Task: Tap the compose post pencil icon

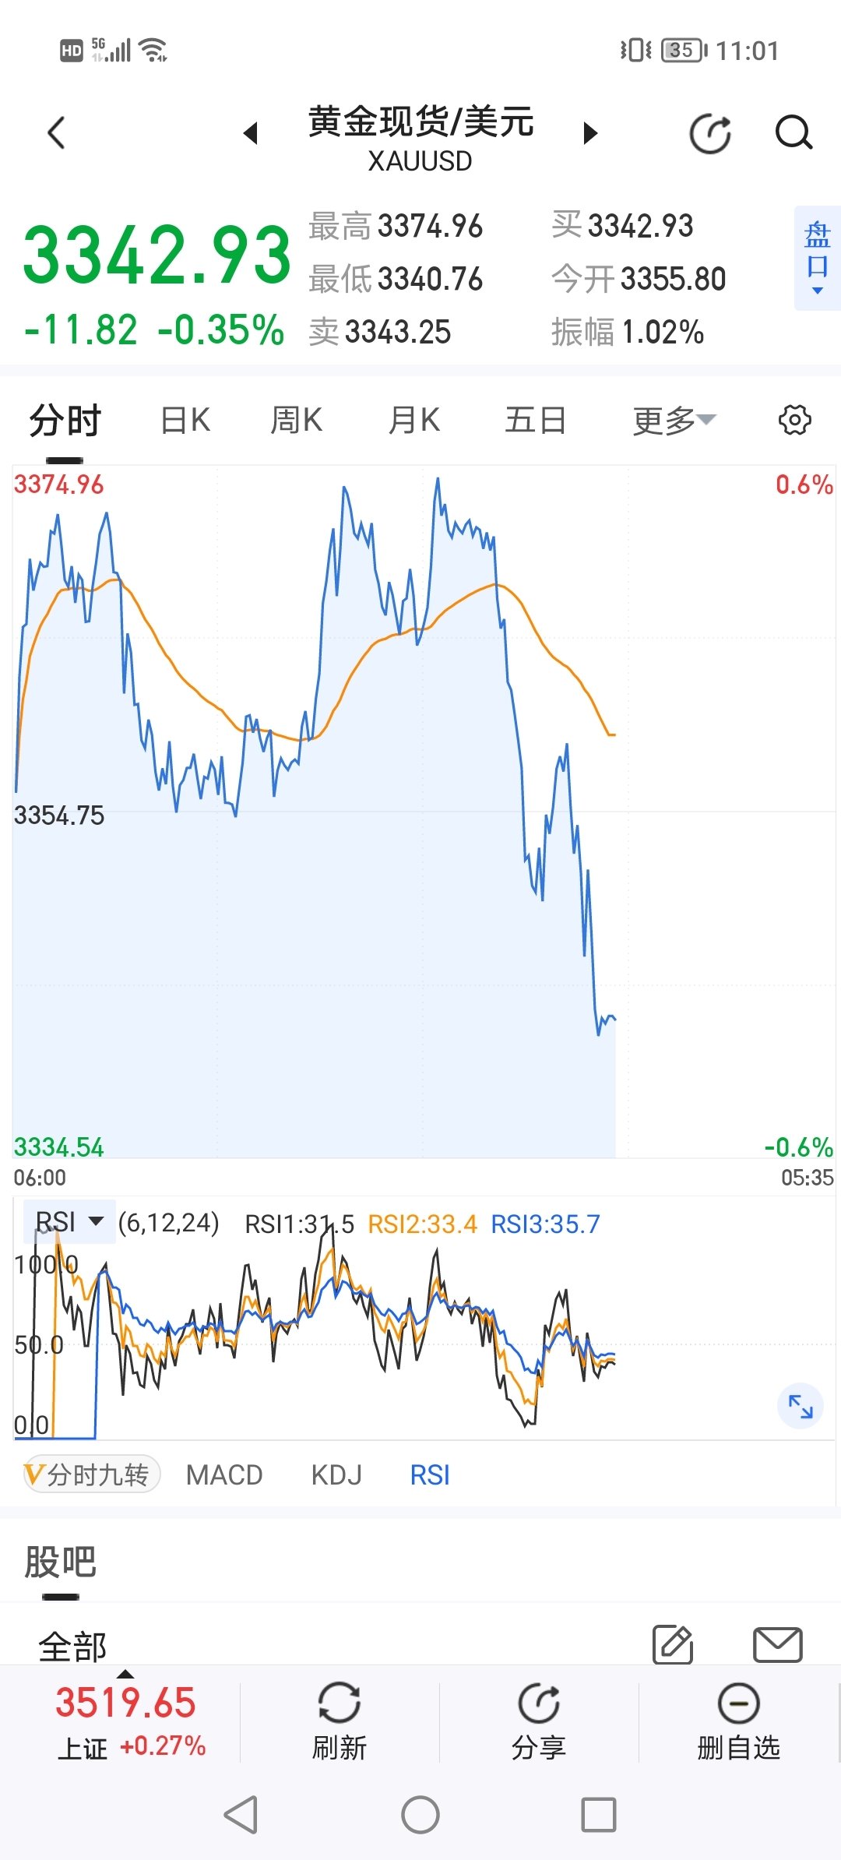Action: click(673, 1644)
